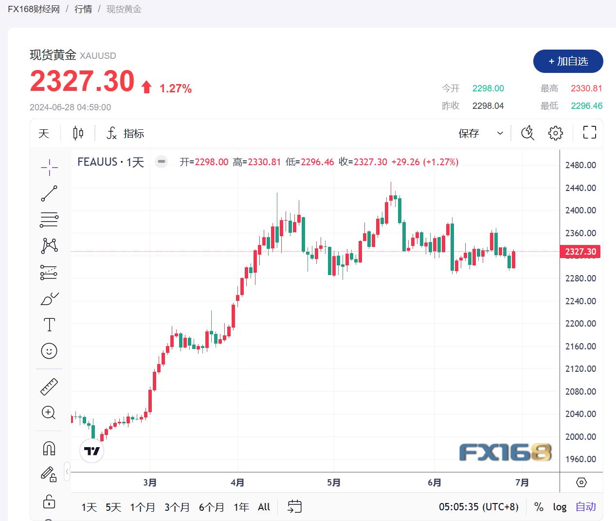Toggle logarithmic price scale

559,506
